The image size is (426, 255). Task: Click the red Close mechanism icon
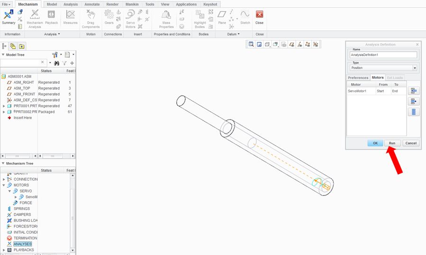coord(260,14)
